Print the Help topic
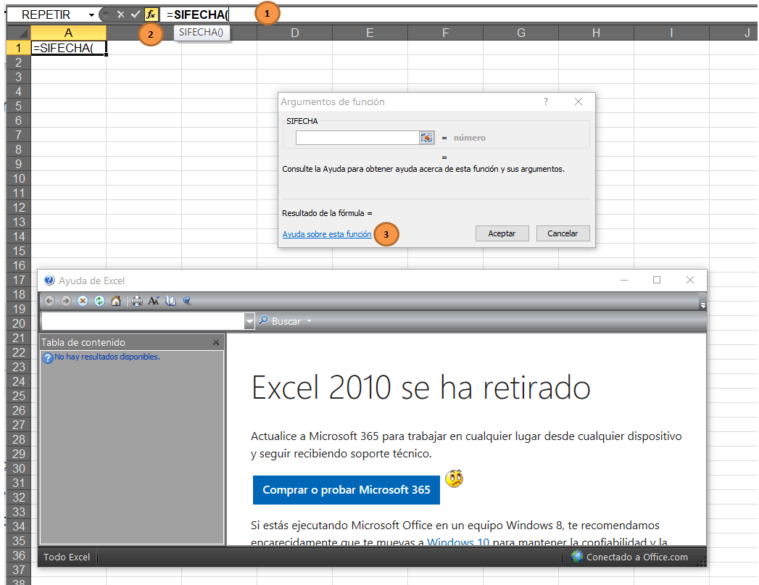The height and width of the screenshot is (585, 759). tap(137, 301)
